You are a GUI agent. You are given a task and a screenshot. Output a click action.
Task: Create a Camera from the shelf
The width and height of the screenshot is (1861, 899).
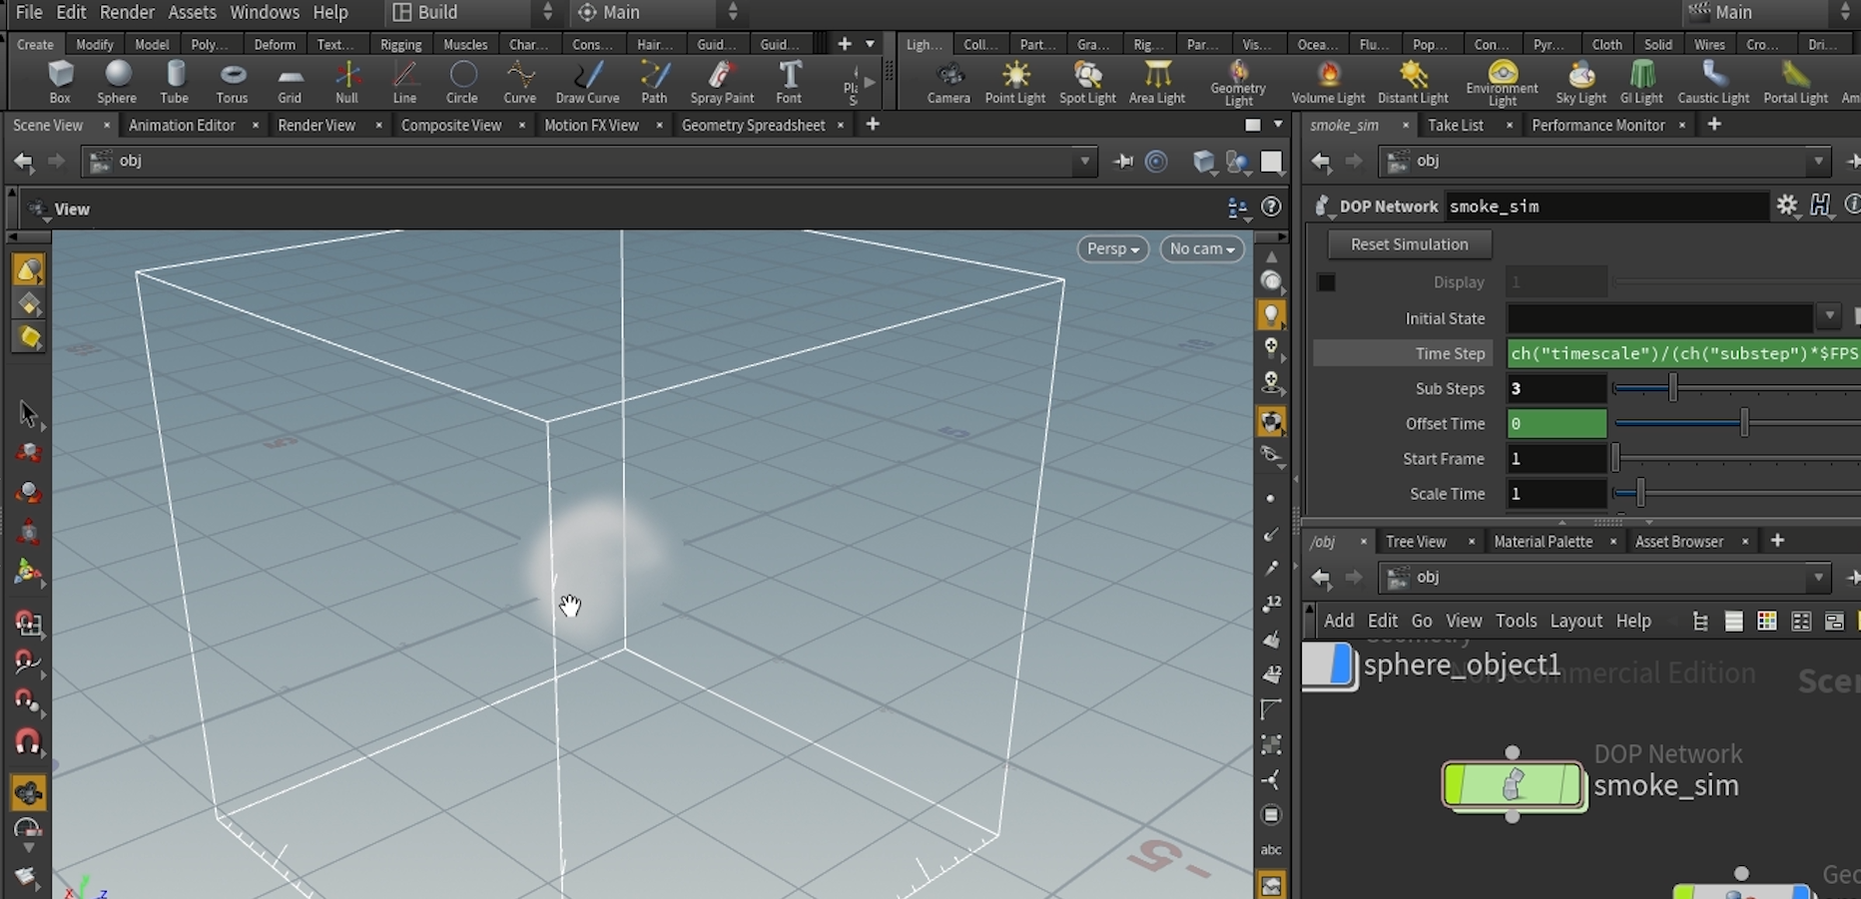[947, 82]
